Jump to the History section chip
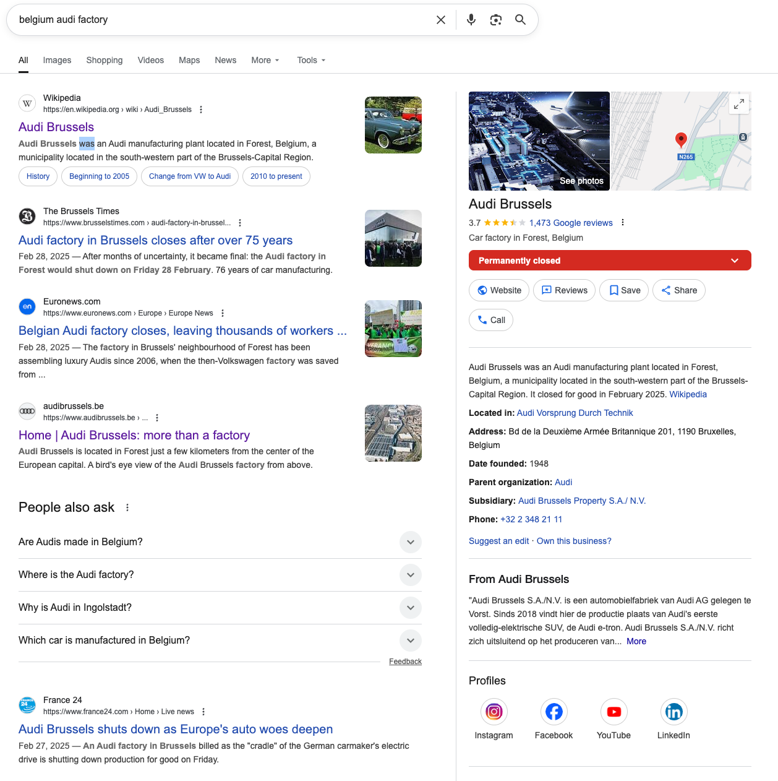 (38, 176)
